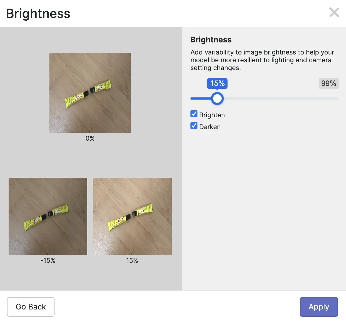This screenshot has width=346, height=321.
Task: Uncheck the Darken checkbox
Action: (x=194, y=126)
